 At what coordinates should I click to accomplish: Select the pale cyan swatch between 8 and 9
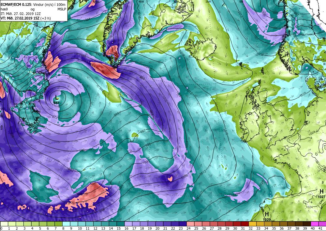pyautogui.click(x=66, y=224)
